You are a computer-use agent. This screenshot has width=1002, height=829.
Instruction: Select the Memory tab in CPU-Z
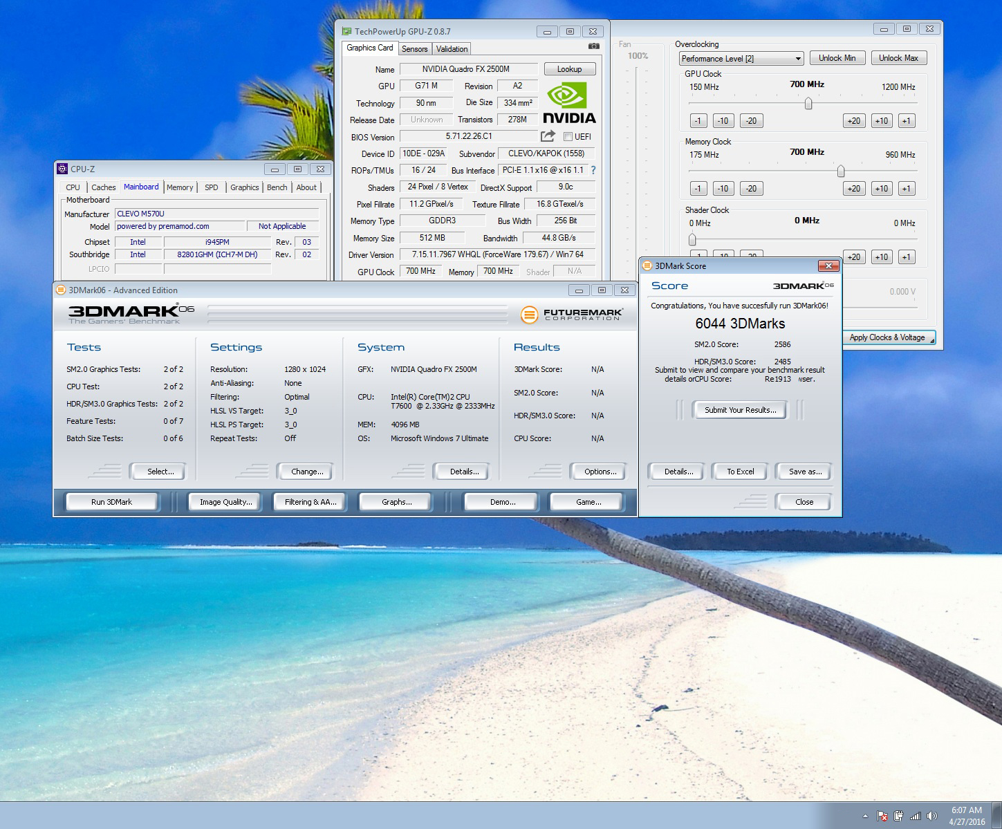pos(180,187)
